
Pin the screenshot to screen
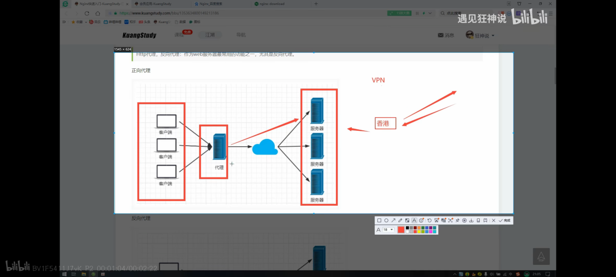[457, 220]
